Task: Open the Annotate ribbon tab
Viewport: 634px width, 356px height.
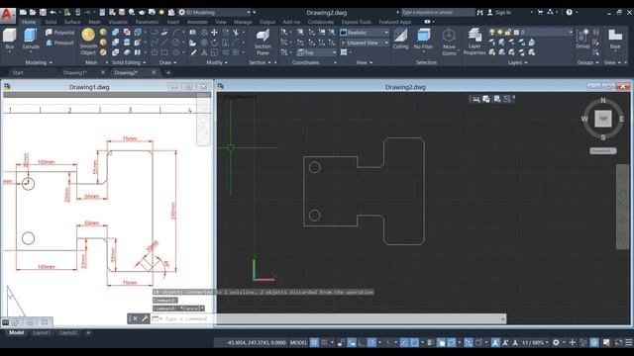Action: pyautogui.click(x=197, y=22)
